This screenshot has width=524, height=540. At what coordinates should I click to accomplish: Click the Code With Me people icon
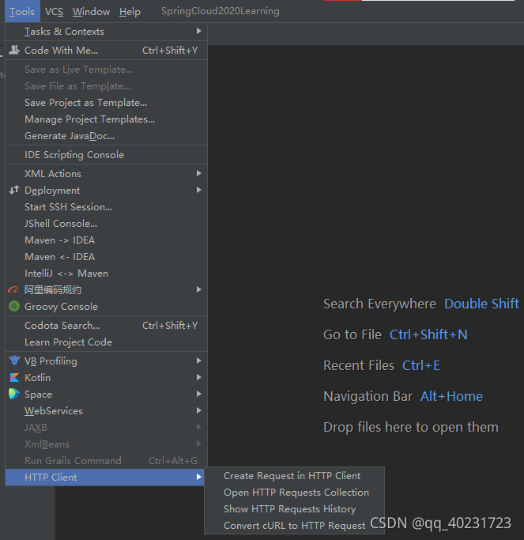tap(14, 51)
